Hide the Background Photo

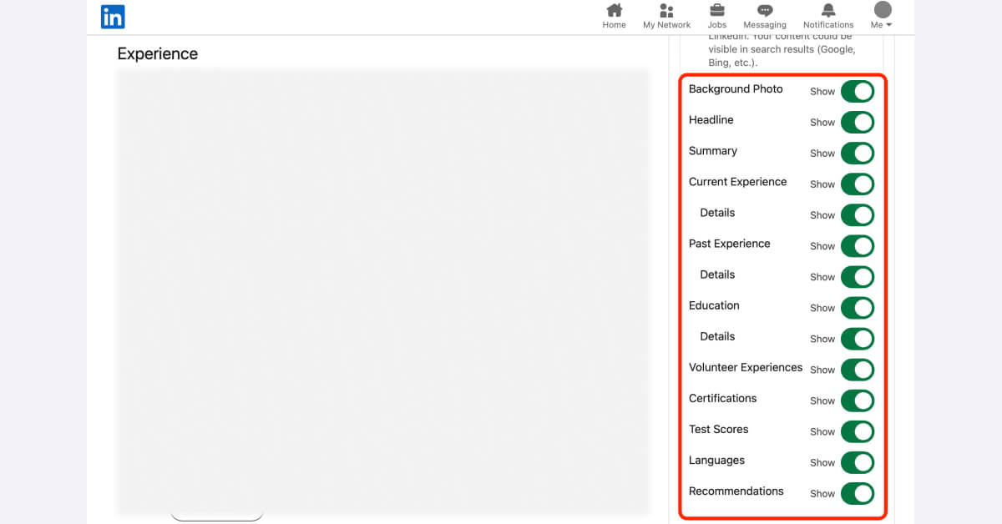tap(858, 91)
